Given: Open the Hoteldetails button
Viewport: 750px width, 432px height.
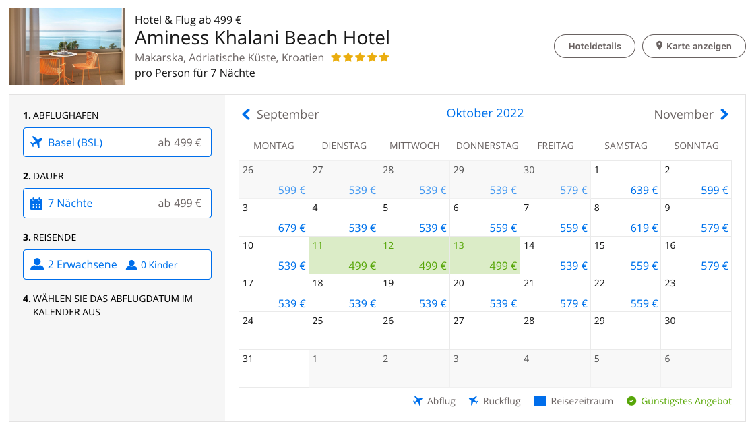Looking at the screenshot, I should (x=594, y=47).
